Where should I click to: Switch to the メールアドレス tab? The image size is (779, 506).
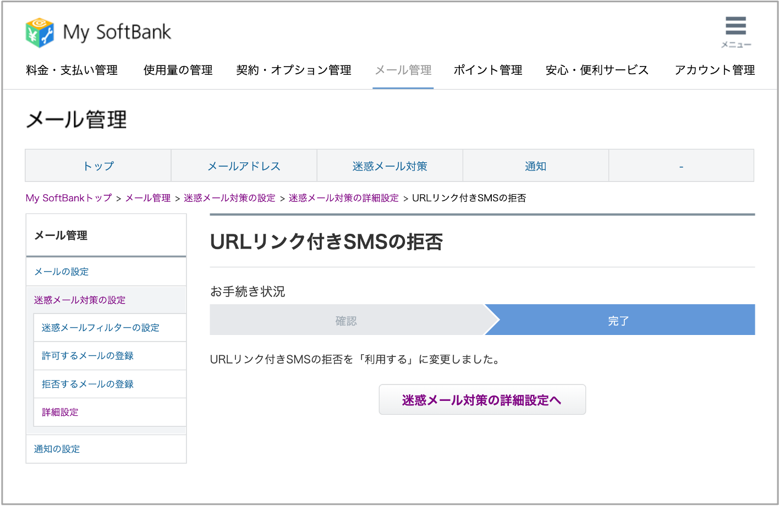tap(244, 166)
